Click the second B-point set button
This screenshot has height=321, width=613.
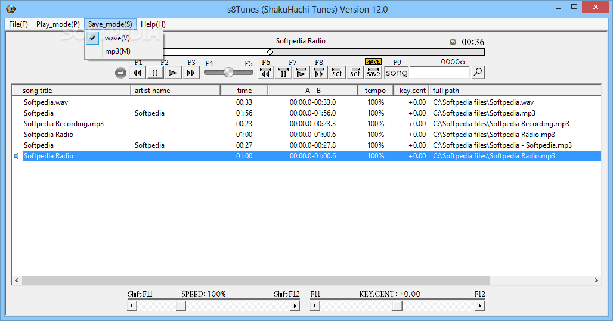click(355, 73)
